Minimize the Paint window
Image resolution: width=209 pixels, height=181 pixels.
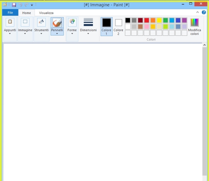click(x=183, y=4)
